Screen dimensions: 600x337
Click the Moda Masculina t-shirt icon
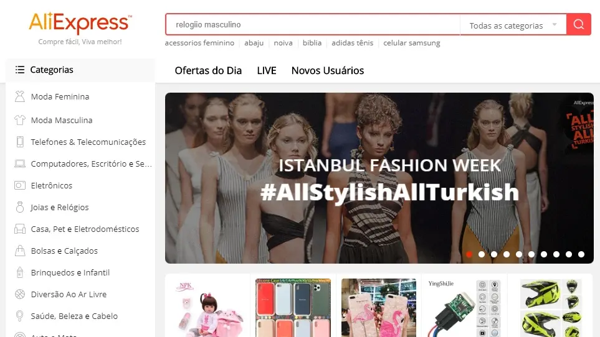click(19, 120)
